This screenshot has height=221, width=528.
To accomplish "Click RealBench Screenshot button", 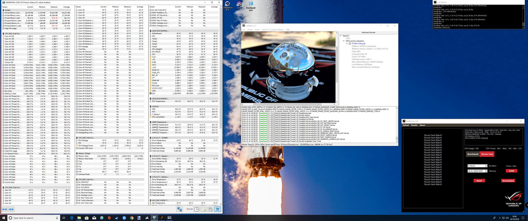I will pos(508,181).
